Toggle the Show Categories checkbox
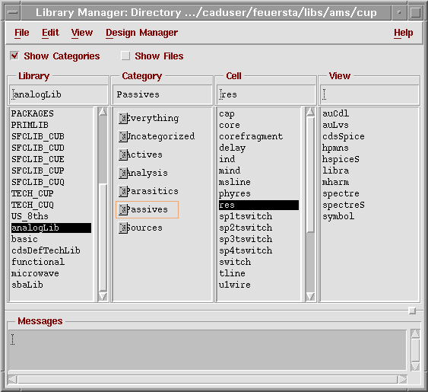Image resolution: width=428 pixels, height=392 pixels. coord(14,56)
